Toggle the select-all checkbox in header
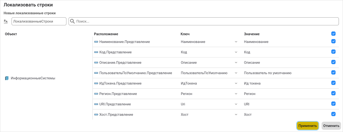Screen dimensions: 343x132 coord(333,34)
